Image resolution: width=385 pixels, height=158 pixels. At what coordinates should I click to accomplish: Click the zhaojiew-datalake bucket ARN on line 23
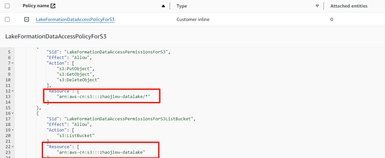tap(101, 152)
